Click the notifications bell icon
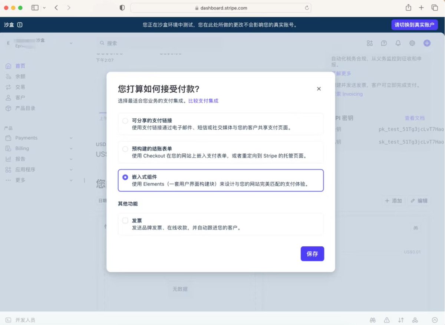 tap(398, 43)
